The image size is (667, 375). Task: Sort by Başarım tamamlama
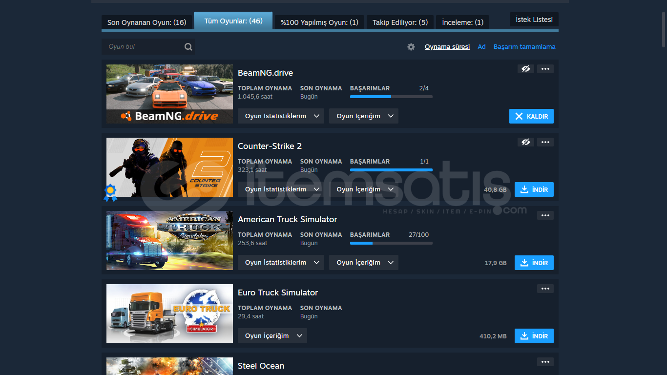524,47
